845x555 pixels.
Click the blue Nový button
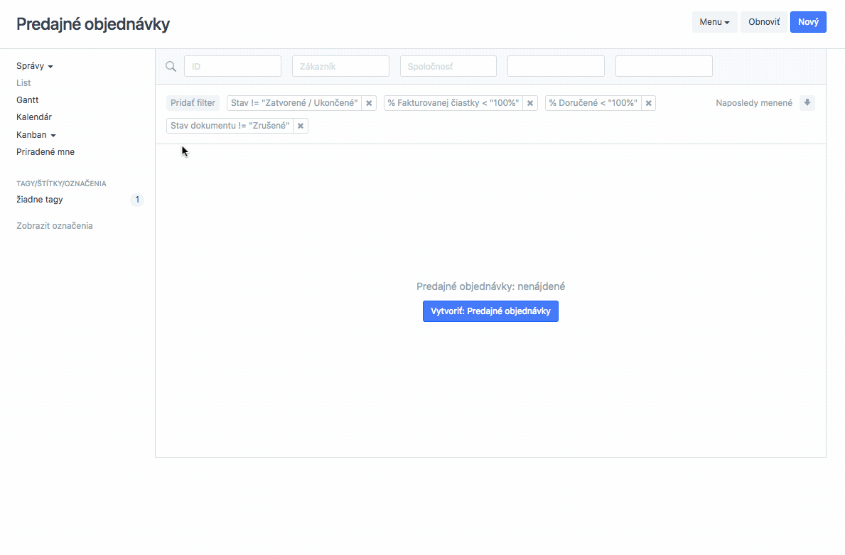tap(808, 22)
